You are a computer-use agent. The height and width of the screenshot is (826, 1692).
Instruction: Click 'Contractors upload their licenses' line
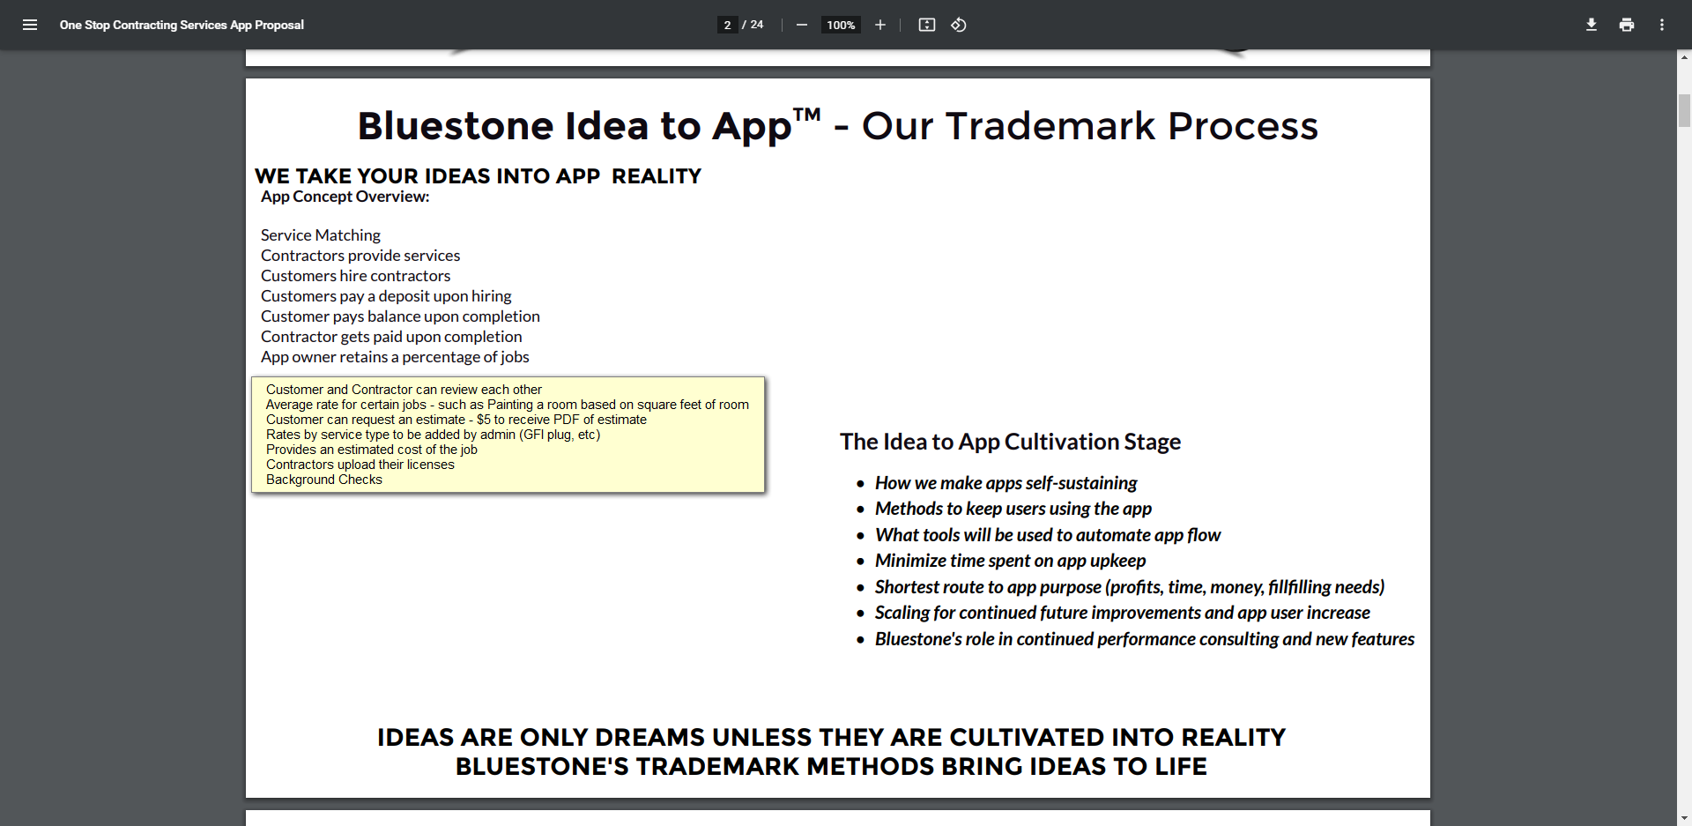click(360, 465)
